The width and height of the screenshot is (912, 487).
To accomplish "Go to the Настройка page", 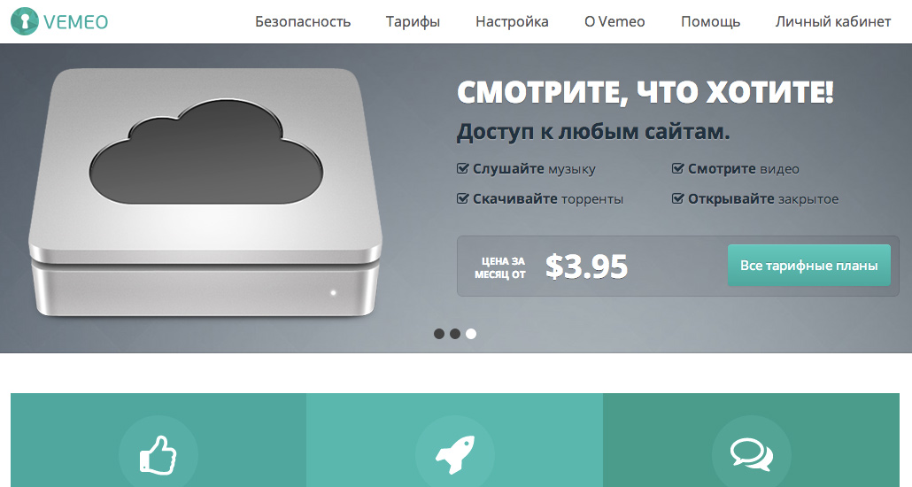I will pyautogui.click(x=512, y=22).
